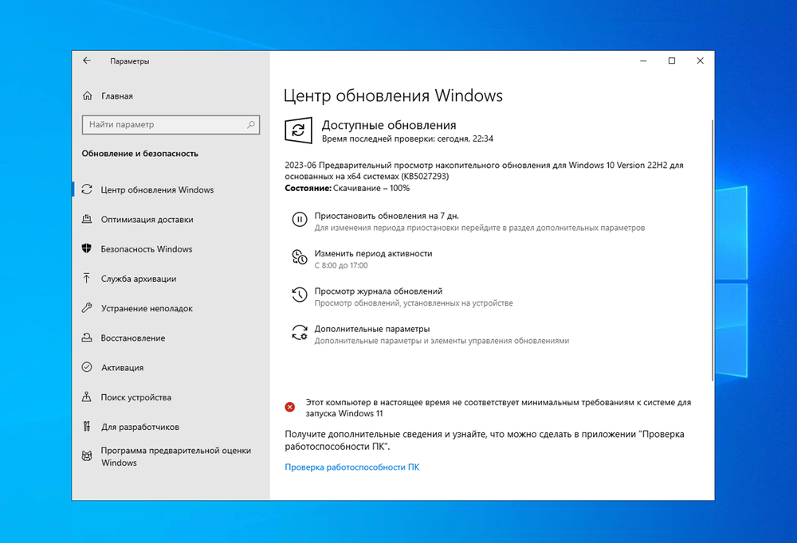Click the Insider program cat icon
Image resolution: width=797 pixels, height=543 pixels.
tap(87, 456)
